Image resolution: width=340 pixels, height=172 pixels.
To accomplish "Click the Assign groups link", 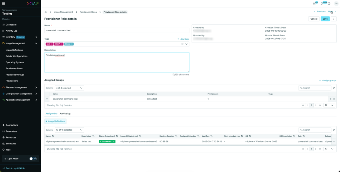I will (328, 80).
